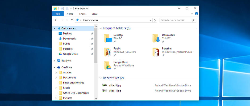The image size is (250, 106).
Task: Select Public in the navigation pane
Action: pyautogui.click(x=66, y=44)
